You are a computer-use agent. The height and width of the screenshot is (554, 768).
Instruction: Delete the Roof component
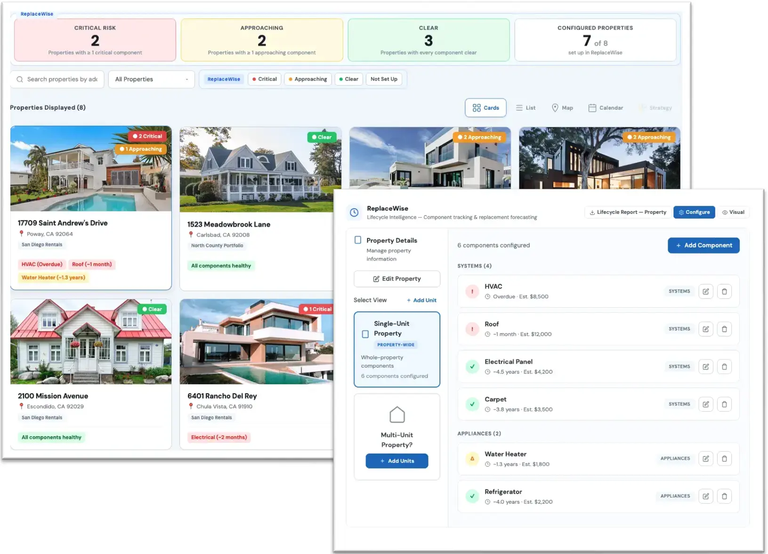[724, 329]
